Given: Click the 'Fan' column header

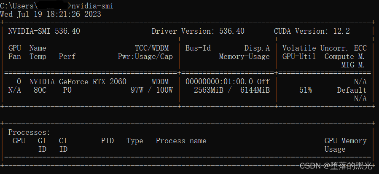Looking at the screenshot, I should coord(15,56).
